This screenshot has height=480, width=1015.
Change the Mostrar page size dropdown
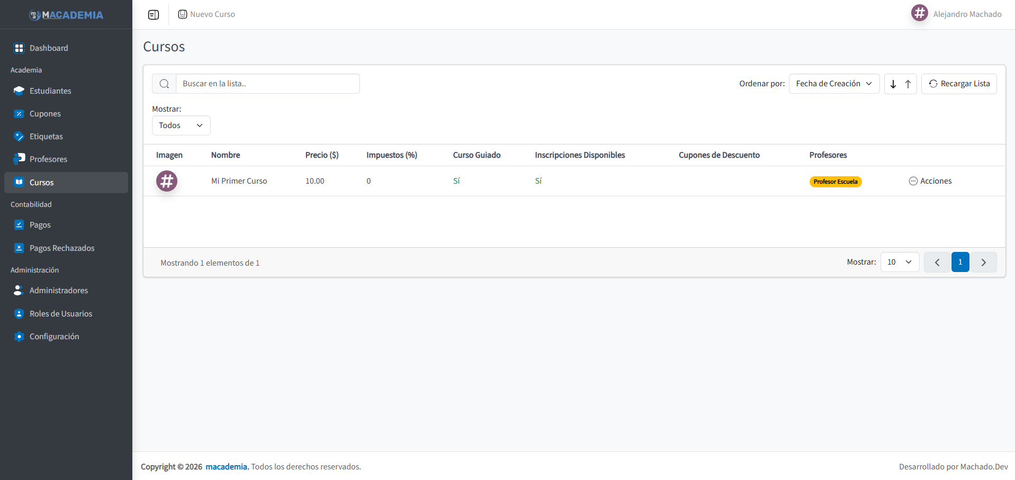[899, 262]
